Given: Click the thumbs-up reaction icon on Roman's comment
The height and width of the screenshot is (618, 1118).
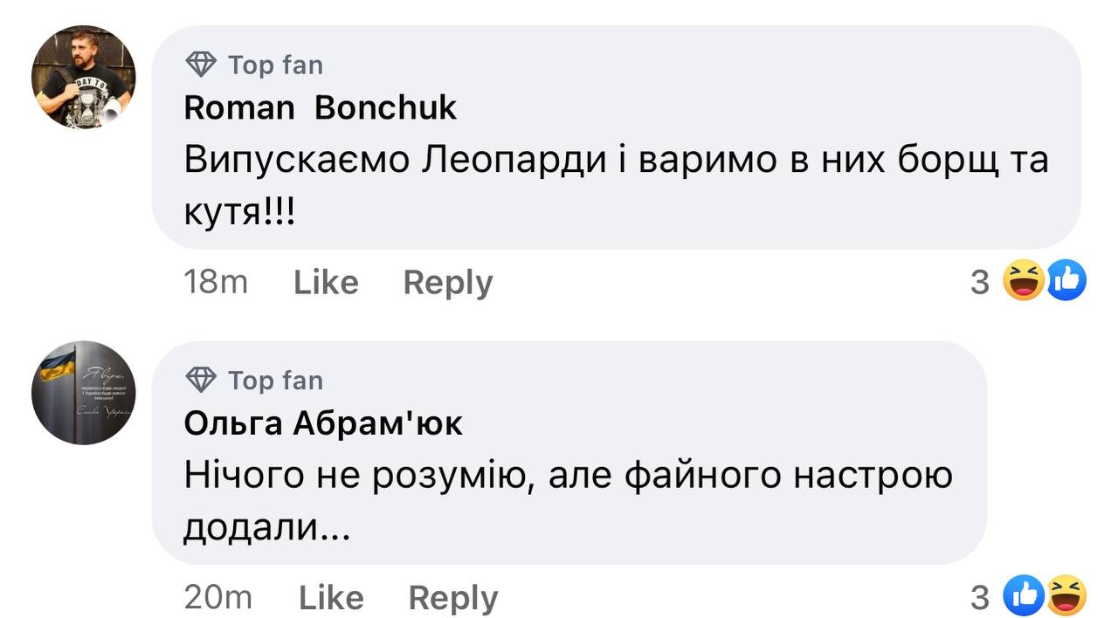Looking at the screenshot, I should pos(1066,281).
